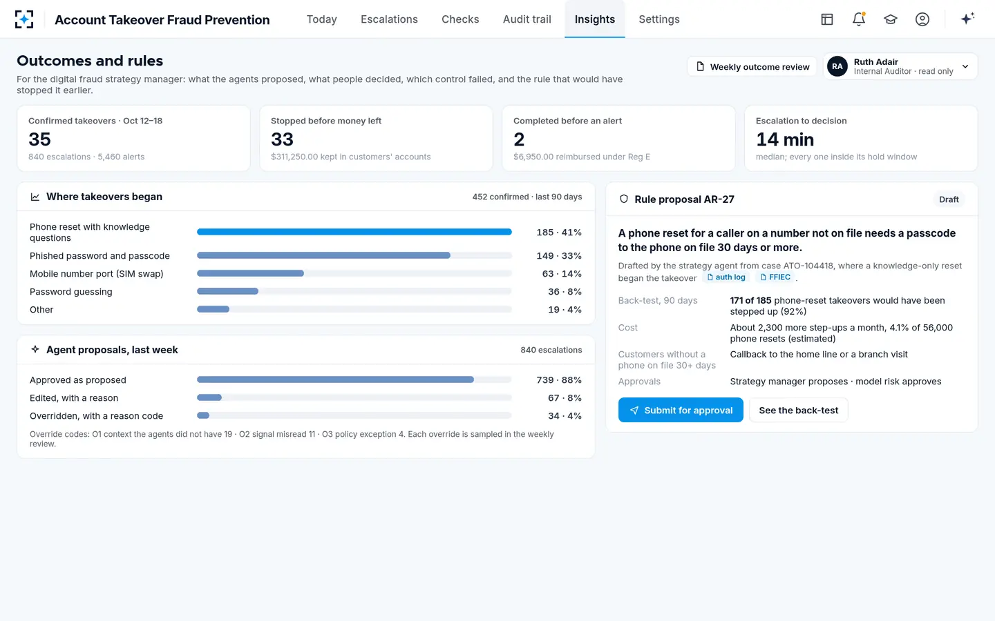995x621 pixels.
Task: Open the graduation cap learning icon
Action: pyautogui.click(x=891, y=19)
